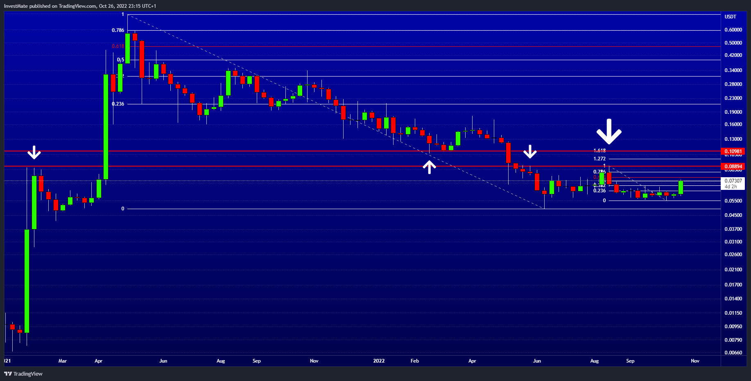
Task: Select the red horizontal line at 0.08894
Action: 362,166
